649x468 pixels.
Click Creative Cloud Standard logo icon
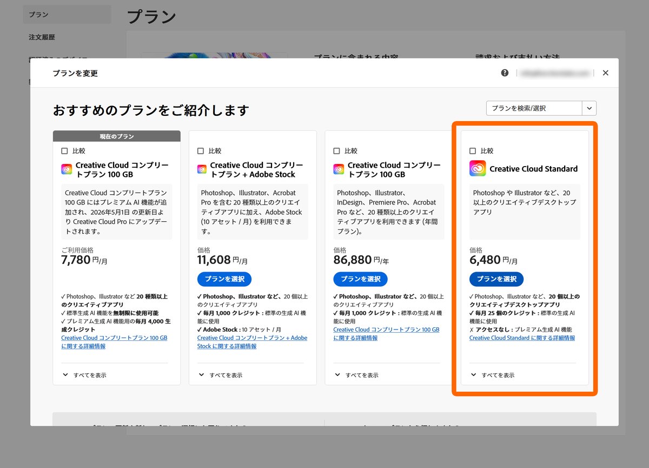tap(478, 169)
